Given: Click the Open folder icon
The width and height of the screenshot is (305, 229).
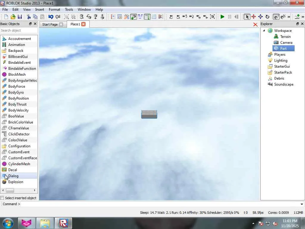Looking at the screenshot, I should (13, 17).
